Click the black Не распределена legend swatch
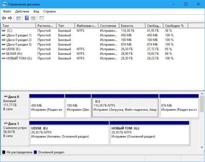The image size is (205, 162). (4, 152)
